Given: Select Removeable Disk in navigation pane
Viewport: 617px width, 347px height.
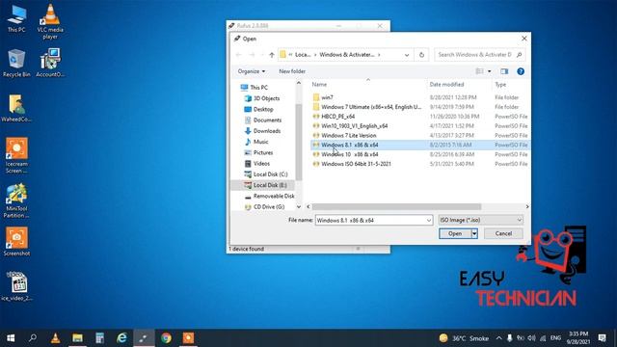Looking at the screenshot, I should [274, 196].
